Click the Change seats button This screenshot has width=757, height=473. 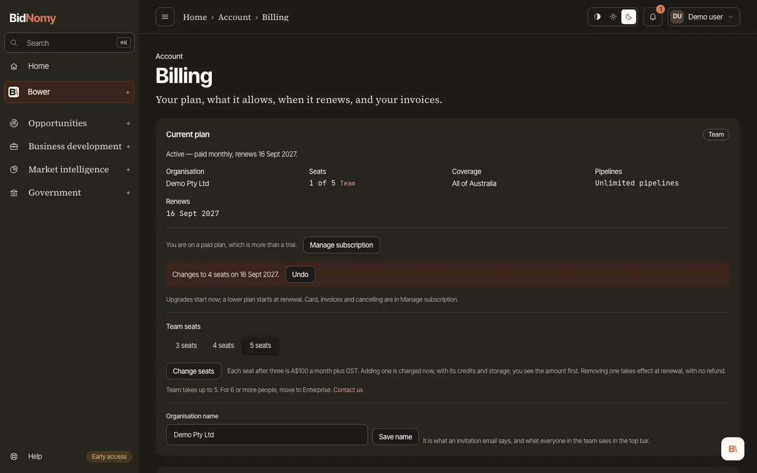pyautogui.click(x=193, y=371)
